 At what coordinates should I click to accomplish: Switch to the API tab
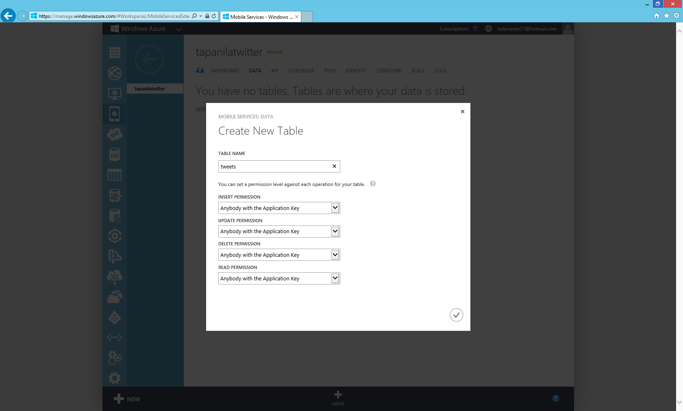click(x=275, y=71)
